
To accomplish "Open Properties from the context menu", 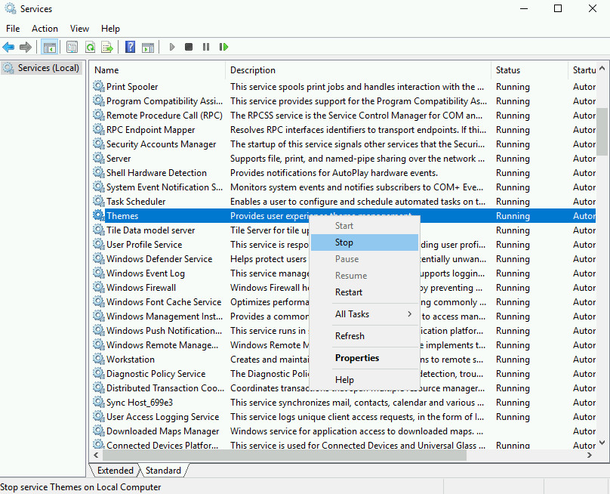I will pyautogui.click(x=365, y=358).
